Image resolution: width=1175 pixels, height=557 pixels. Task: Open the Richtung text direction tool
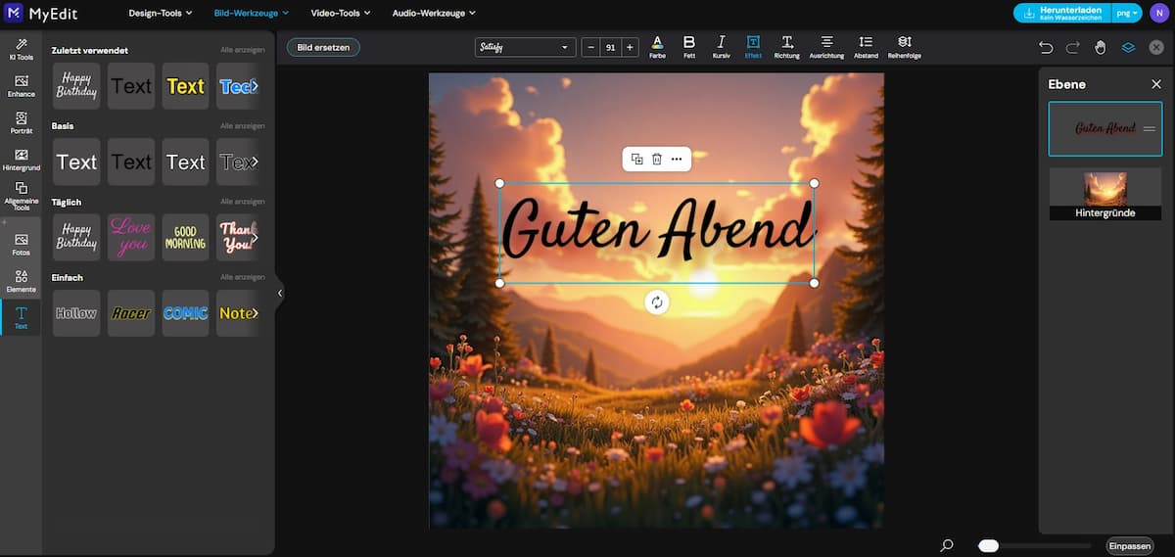coord(786,47)
